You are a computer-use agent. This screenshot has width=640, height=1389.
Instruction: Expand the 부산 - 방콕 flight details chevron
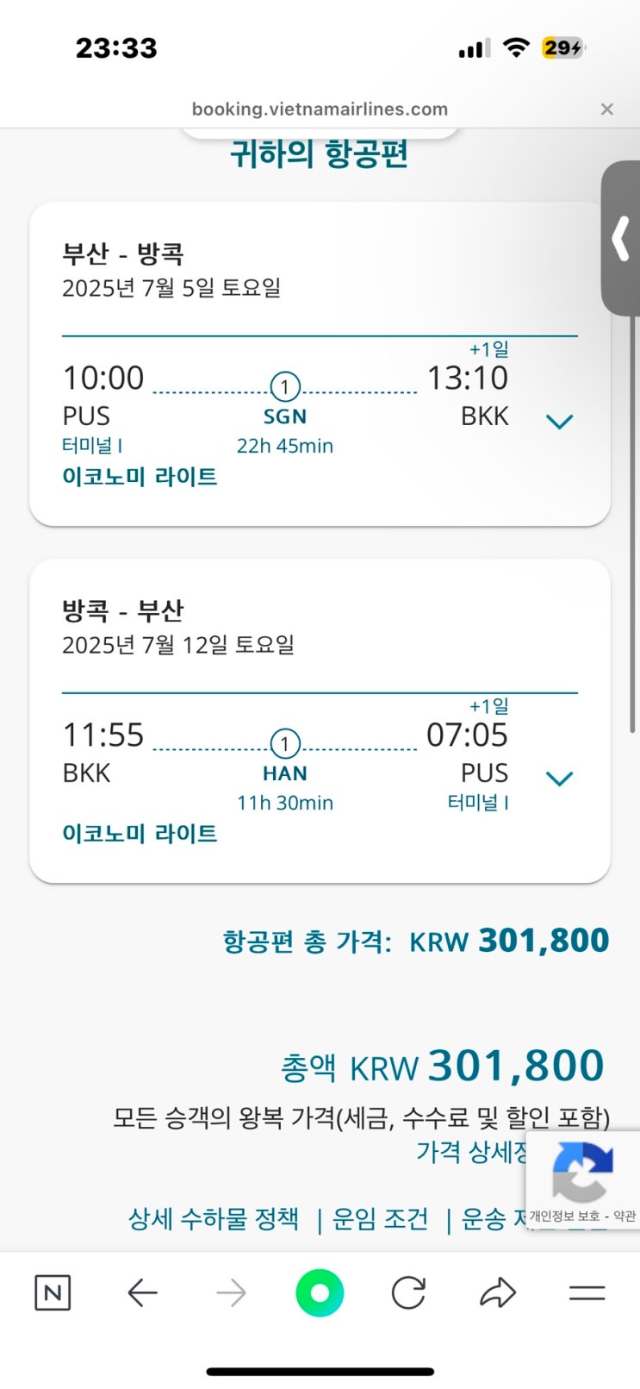(x=560, y=422)
